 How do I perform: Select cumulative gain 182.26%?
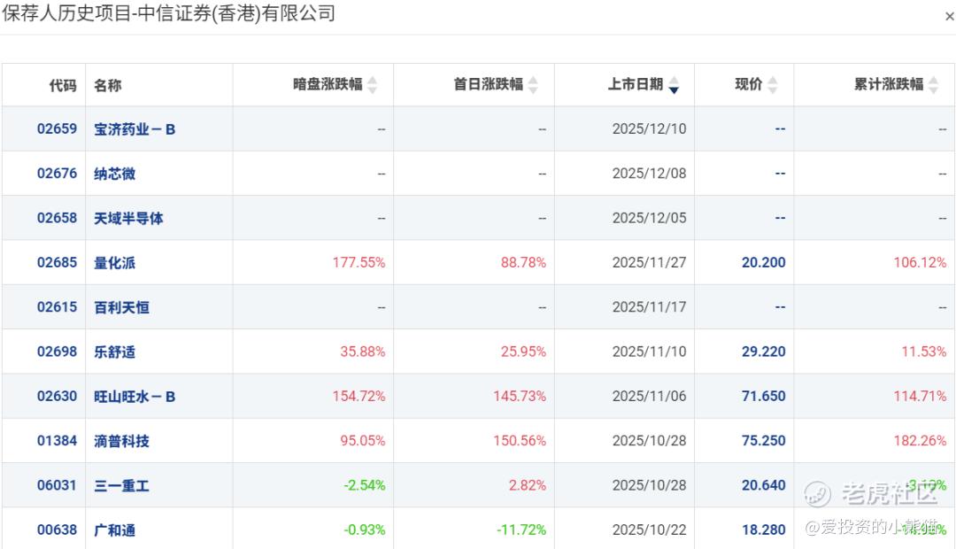point(920,440)
